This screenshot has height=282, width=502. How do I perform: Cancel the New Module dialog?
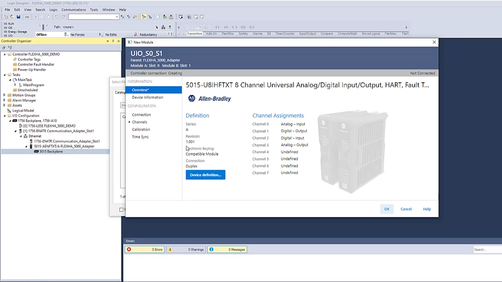tap(406, 209)
